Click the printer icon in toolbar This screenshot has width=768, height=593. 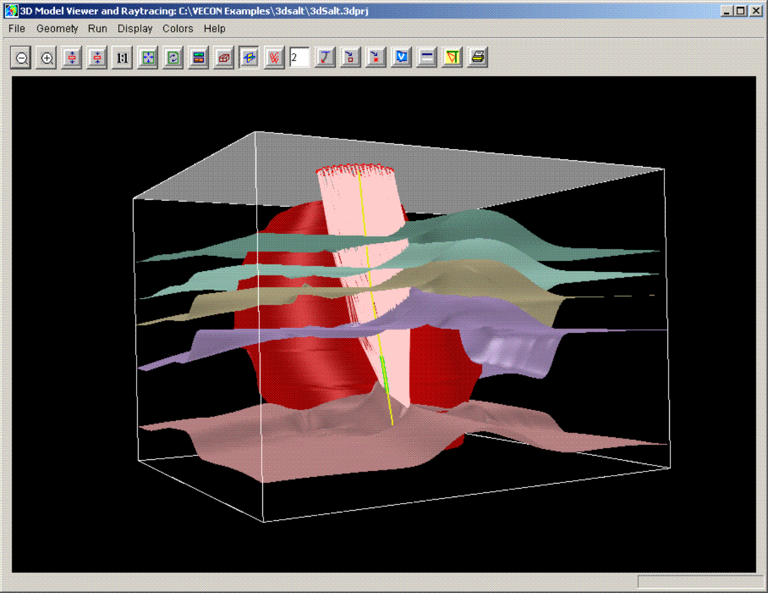pos(478,58)
